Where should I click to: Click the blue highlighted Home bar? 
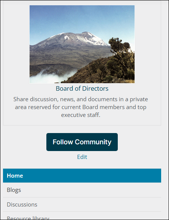click(82, 175)
